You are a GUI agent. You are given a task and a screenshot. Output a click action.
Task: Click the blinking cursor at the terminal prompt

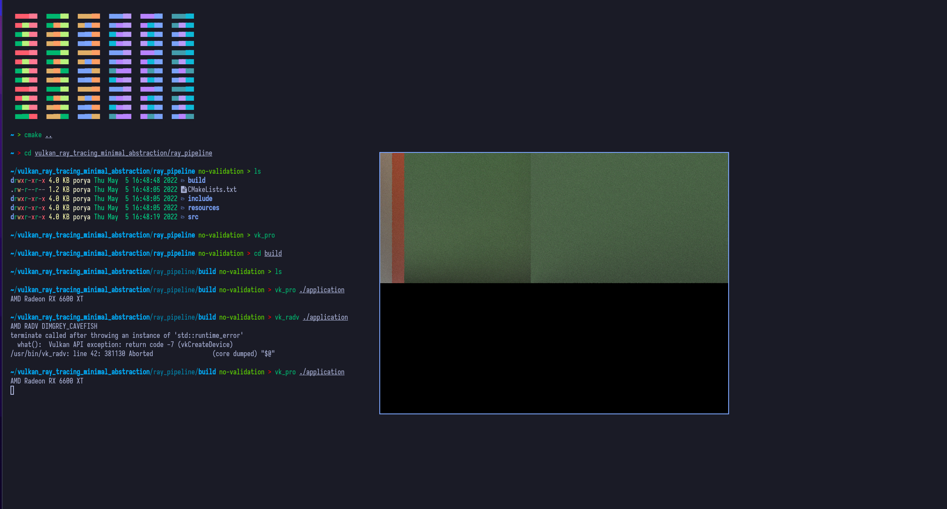(x=12, y=390)
